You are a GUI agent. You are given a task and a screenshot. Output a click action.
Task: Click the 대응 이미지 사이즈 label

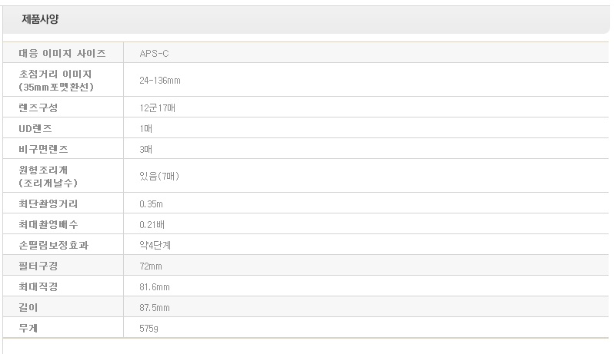[62, 54]
